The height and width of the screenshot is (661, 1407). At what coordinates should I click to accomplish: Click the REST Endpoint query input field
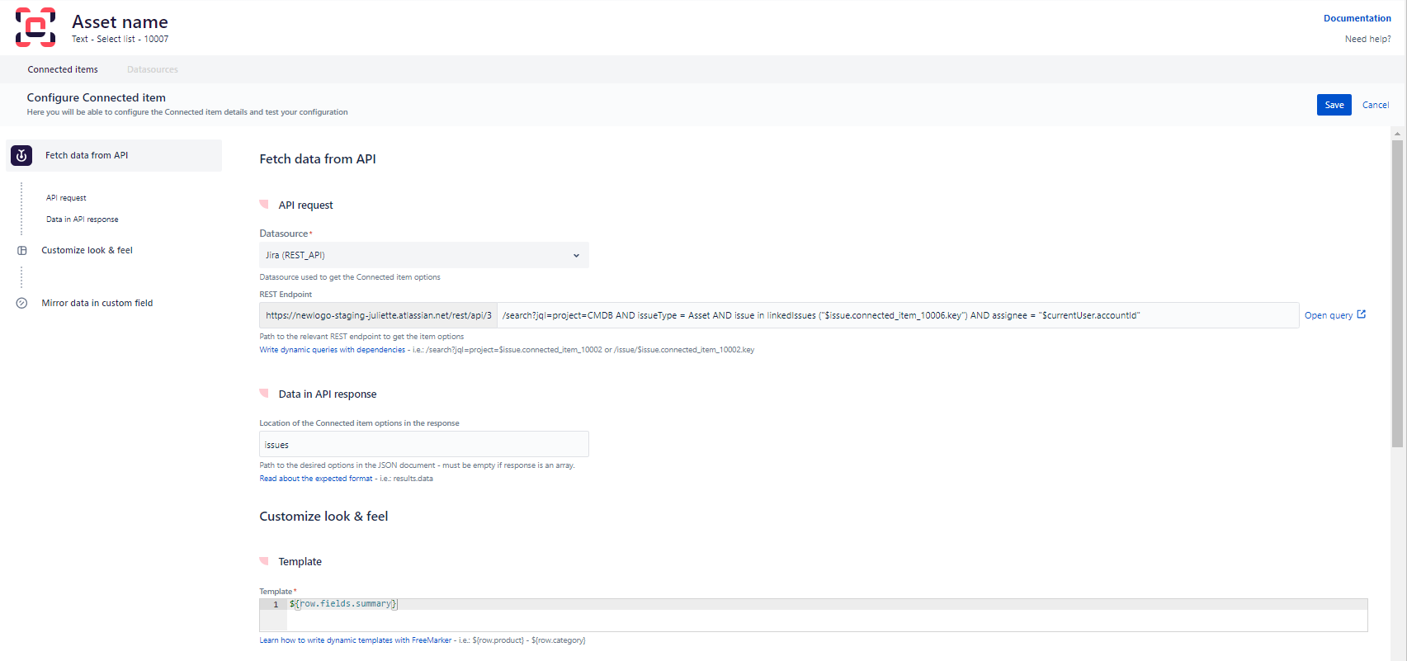pos(897,315)
